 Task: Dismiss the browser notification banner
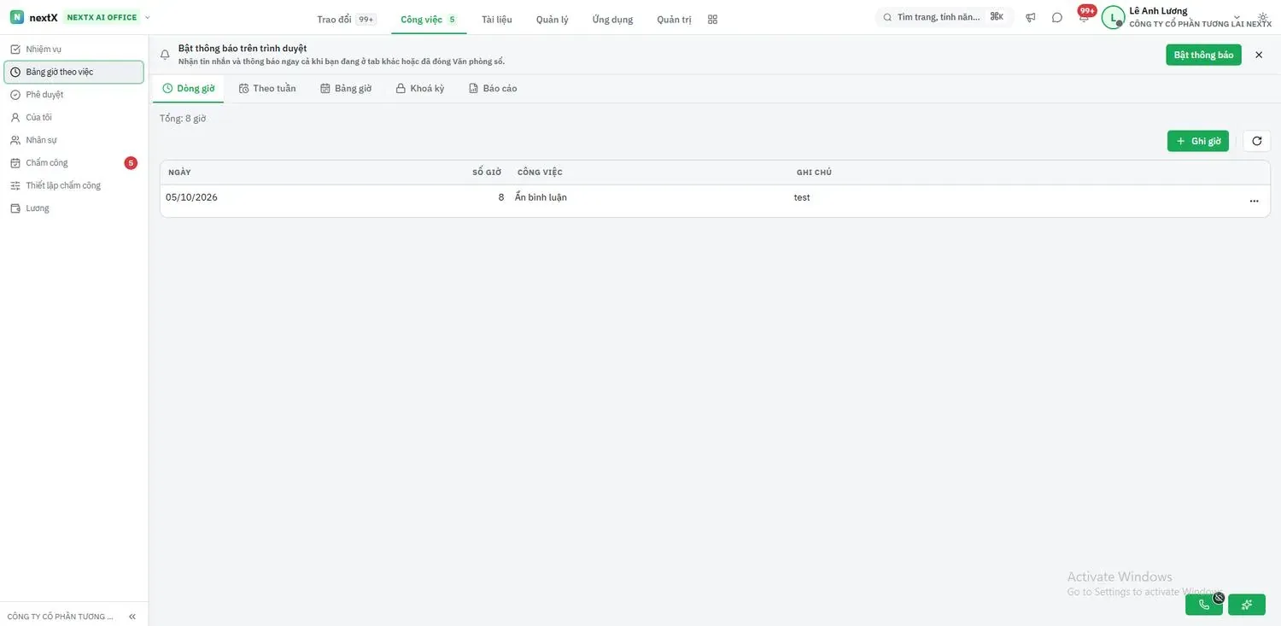(1259, 55)
